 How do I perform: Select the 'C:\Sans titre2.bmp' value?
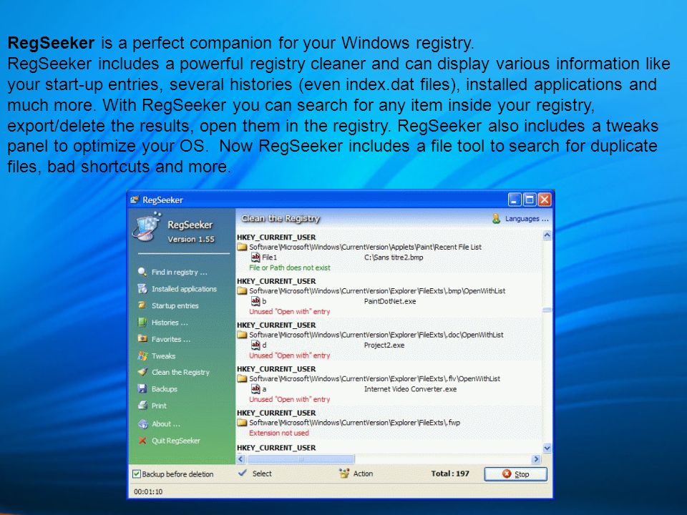point(394,257)
